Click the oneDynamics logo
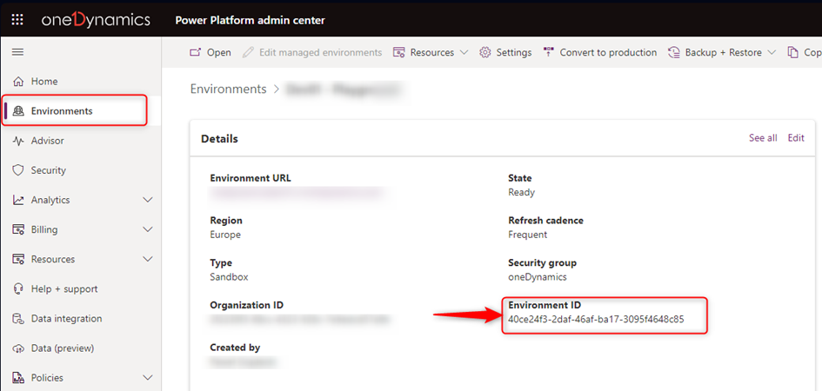This screenshot has width=822, height=391. (96, 20)
